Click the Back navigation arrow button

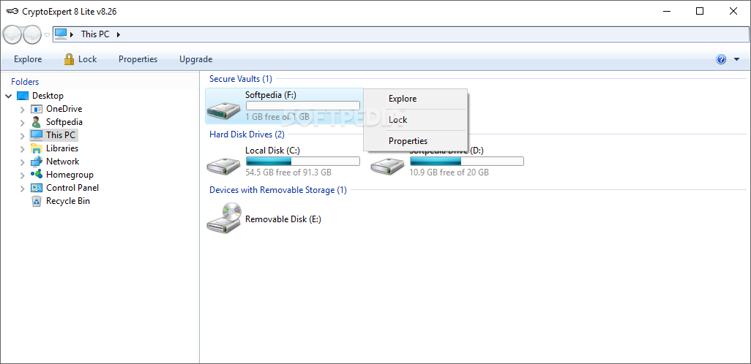[x=12, y=34]
